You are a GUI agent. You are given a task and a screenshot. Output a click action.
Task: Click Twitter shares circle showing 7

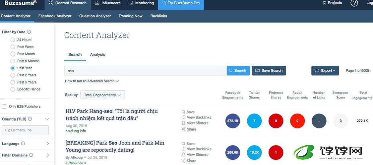coord(254,121)
